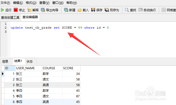Select the score 45 in row ID 4
The image size is (176, 105).
pos(72,90)
